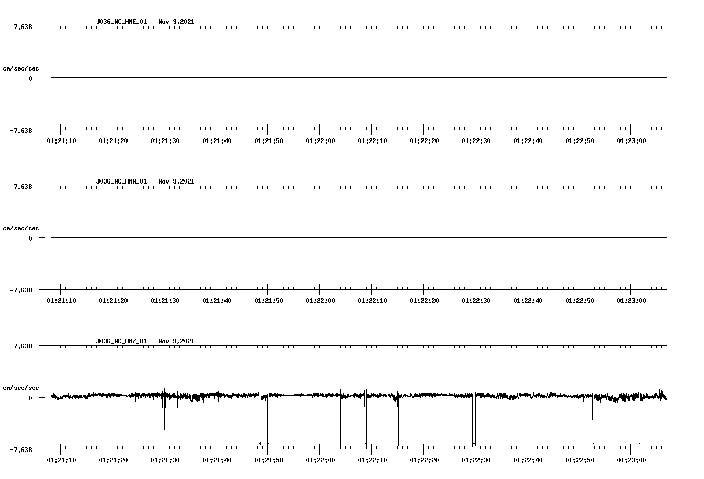Click the cm/sec/sec unit label of HNE plot
Screen dimensions: 704x479
21,68
